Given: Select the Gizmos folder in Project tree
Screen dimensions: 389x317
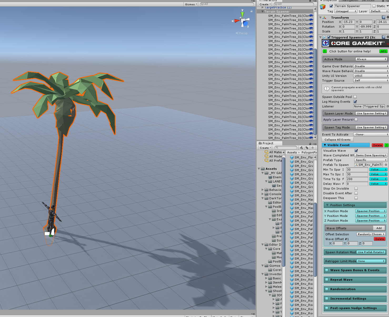Looking at the screenshot, I should tap(272, 266).
